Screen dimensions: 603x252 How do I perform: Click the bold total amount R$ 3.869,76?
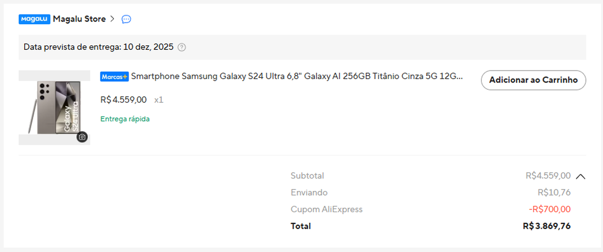coord(547,226)
